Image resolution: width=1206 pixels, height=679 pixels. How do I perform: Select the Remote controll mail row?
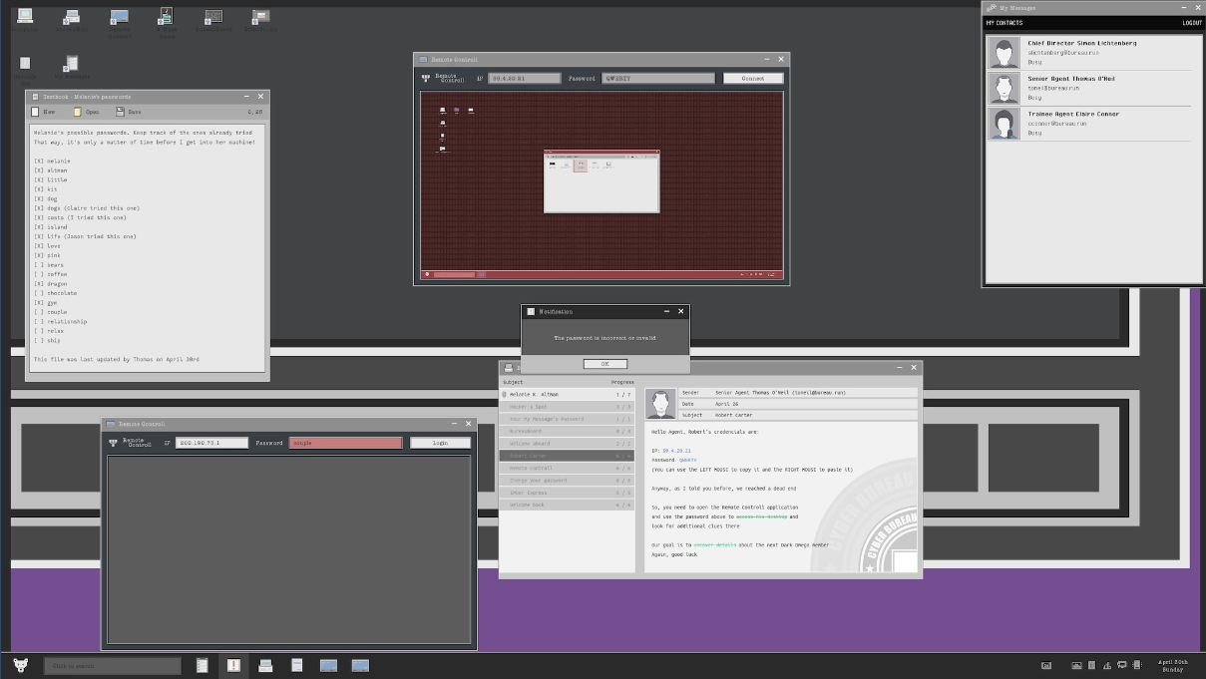pyautogui.click(x=567, y=468)
